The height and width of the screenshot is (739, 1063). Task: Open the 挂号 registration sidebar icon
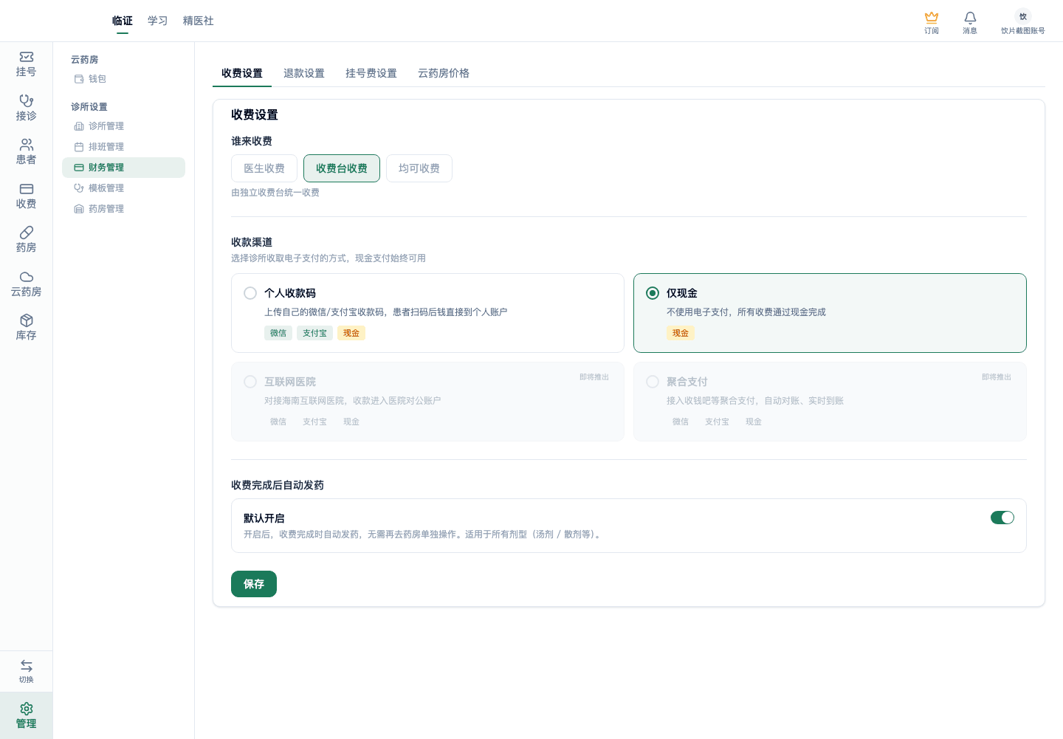pos(26,58)
